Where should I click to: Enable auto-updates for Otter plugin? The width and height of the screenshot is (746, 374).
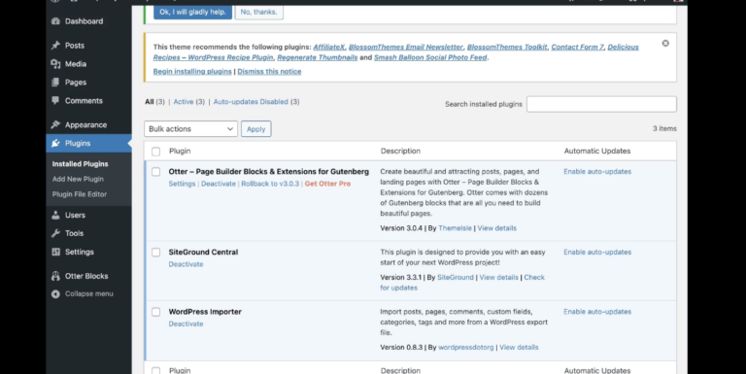[597, 172]
